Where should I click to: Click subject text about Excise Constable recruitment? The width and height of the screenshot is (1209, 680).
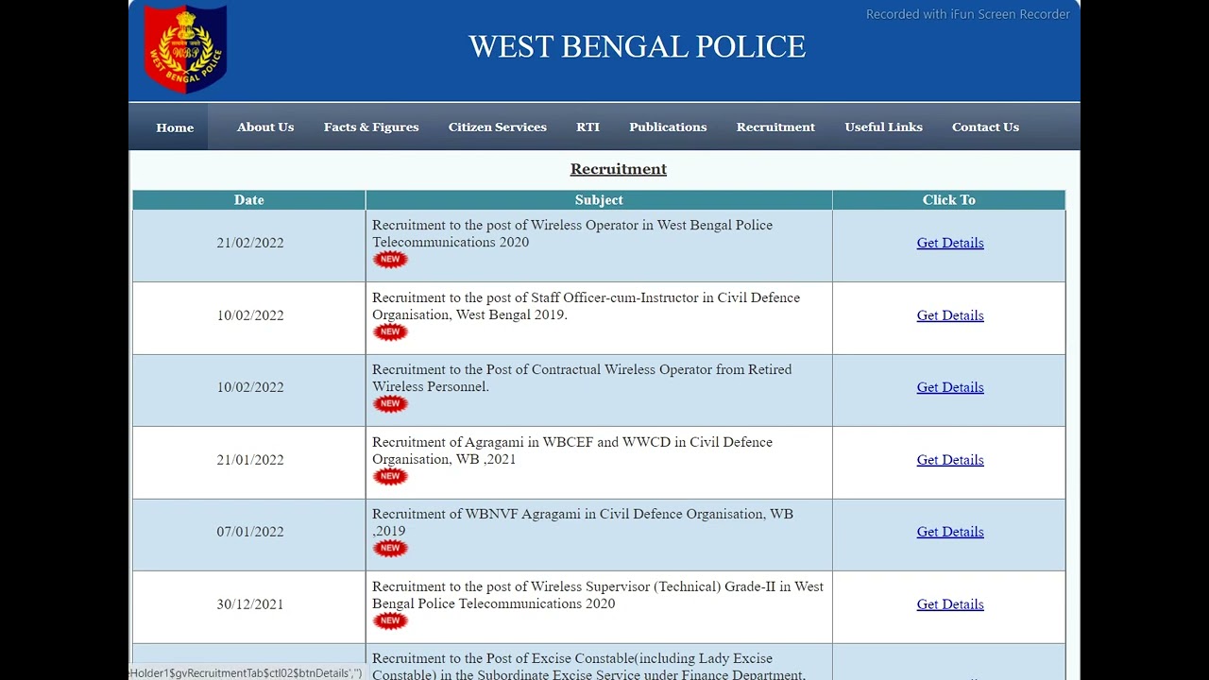[588, 666]
